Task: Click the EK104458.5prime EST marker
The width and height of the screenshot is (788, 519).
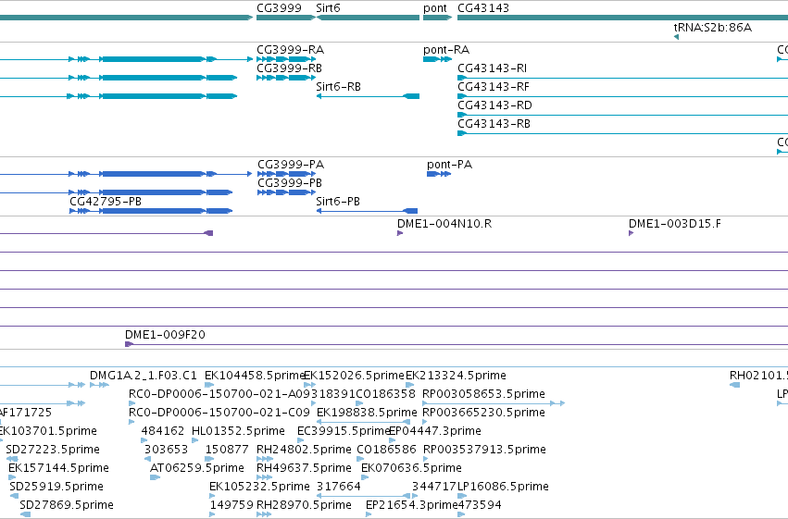Action: point(209,385)
